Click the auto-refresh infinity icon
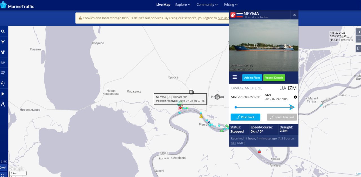The width and height of the screenshot is (361, 177). [x=4, y=168]
